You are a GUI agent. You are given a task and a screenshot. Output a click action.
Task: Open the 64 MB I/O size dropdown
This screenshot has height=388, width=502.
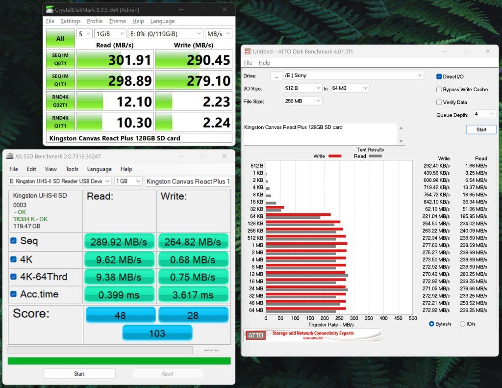click(350, 88)
